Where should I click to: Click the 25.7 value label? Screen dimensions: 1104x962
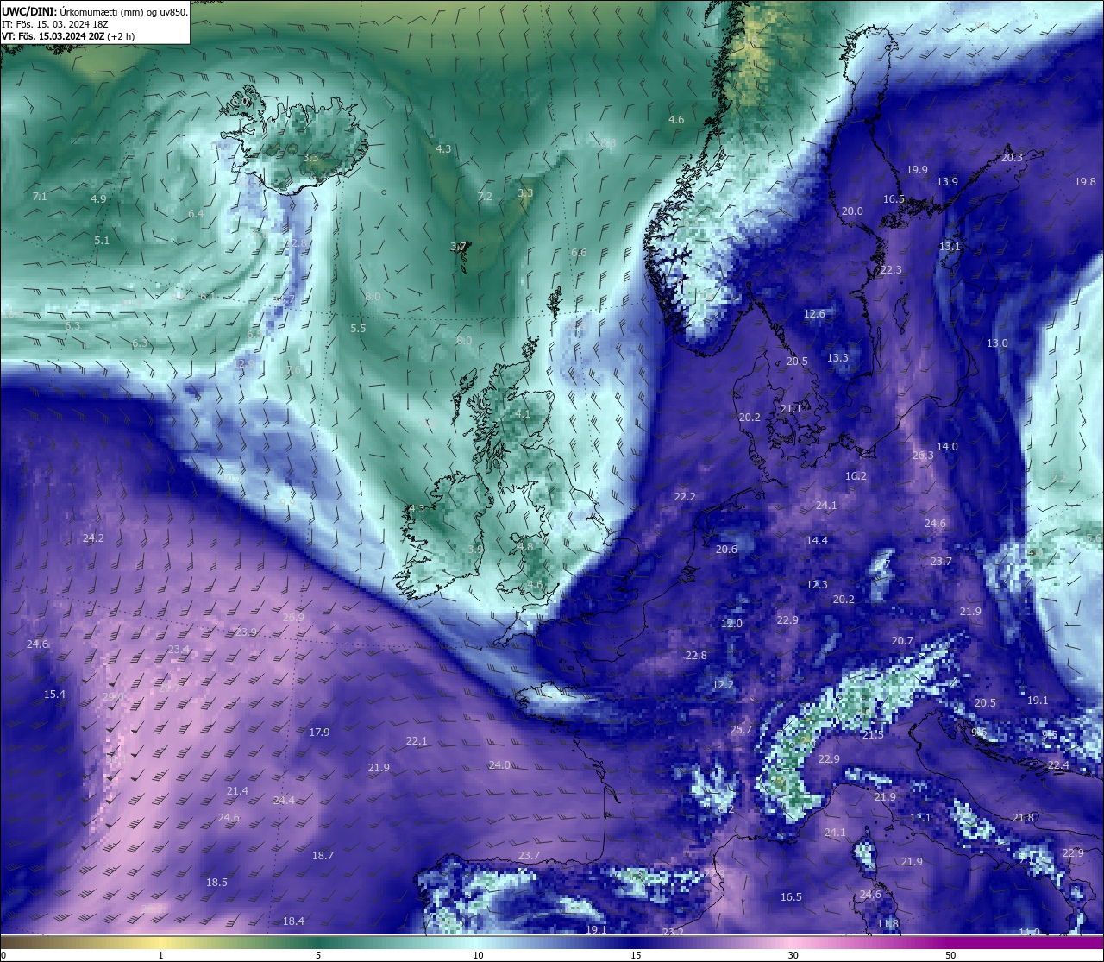741,729
